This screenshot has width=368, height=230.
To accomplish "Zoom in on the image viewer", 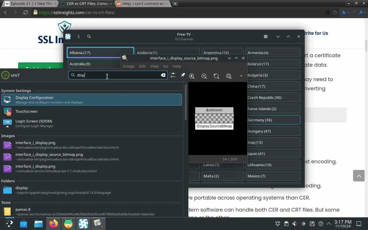I will tap(192, 76).
